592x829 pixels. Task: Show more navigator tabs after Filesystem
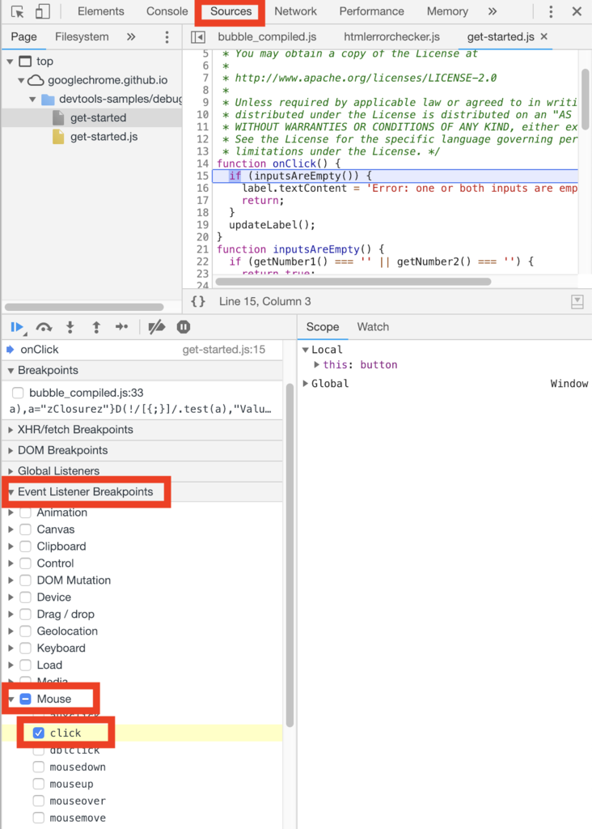tap(131, 36)
